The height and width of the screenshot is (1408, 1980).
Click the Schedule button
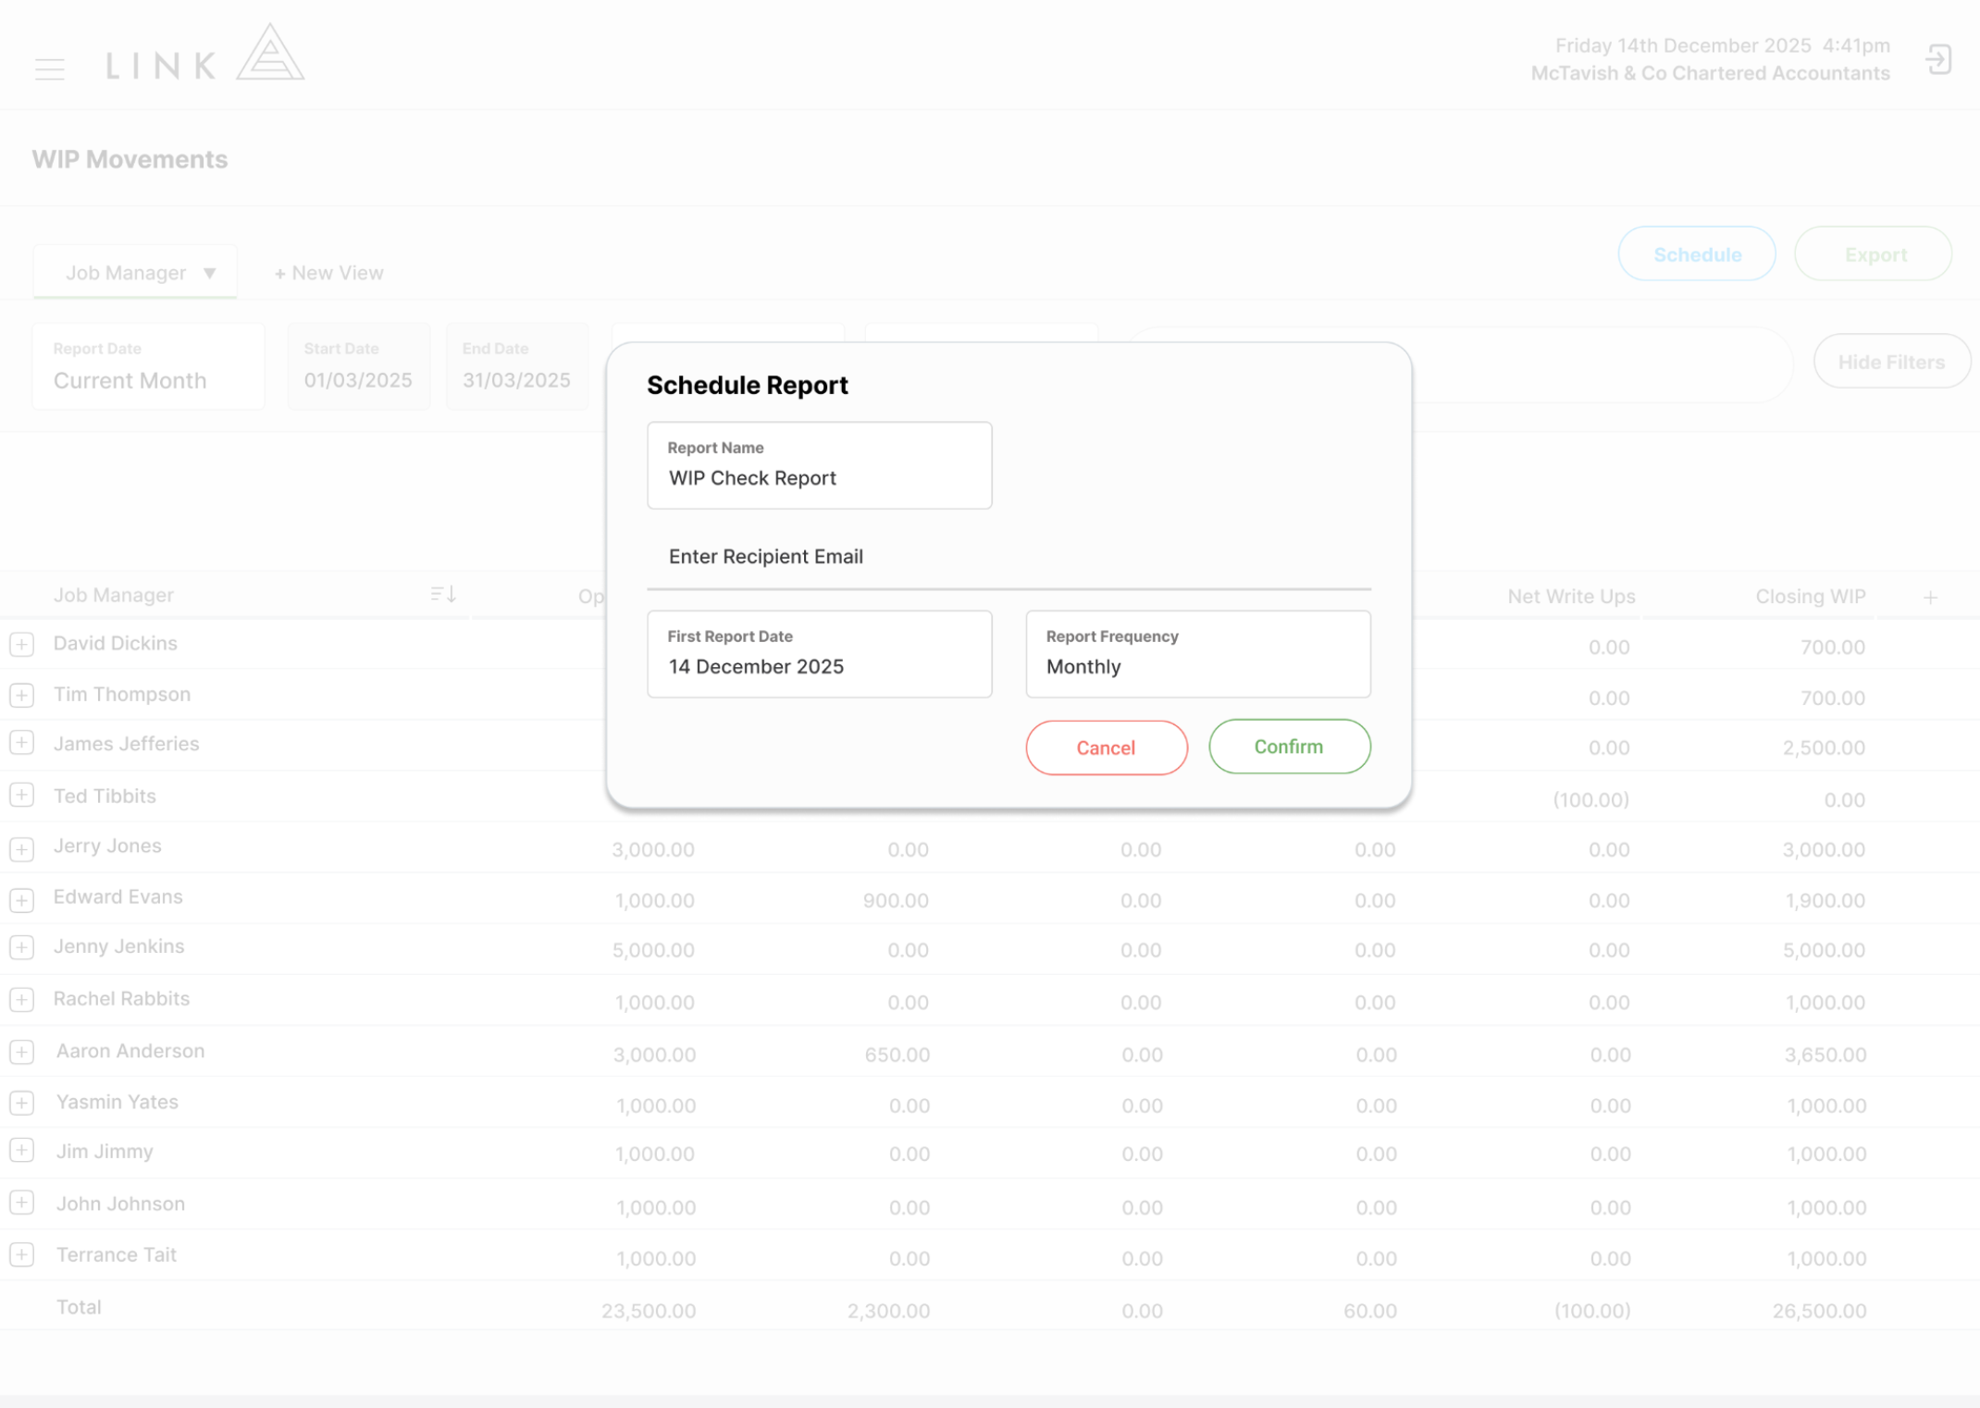point(1697,254)
